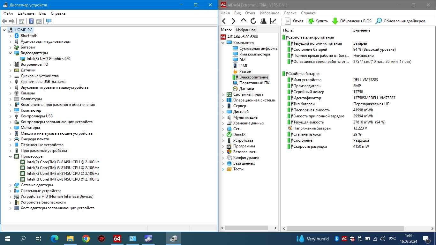Expand Системная плата node
Viewport: 436px width, 245px height.
tap(223, 94)
